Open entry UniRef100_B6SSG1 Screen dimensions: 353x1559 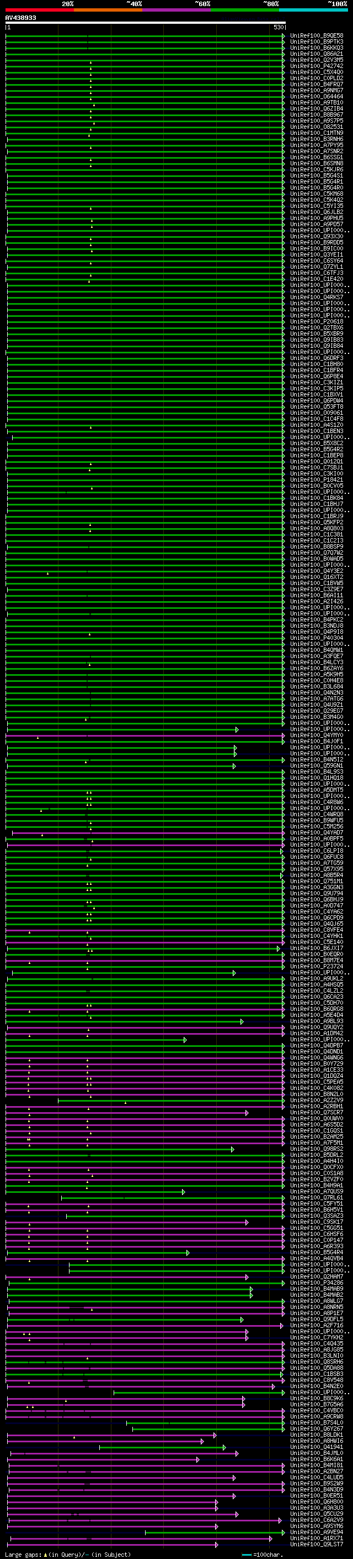tap(317, 158)
